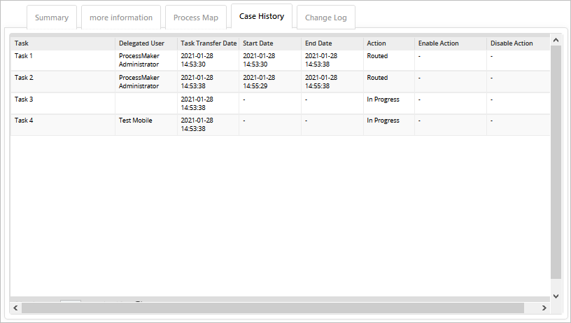The height and width of the screenshot is (323, 571).
Task: Sort by the Task column header
Action: (x=63, y=43)
